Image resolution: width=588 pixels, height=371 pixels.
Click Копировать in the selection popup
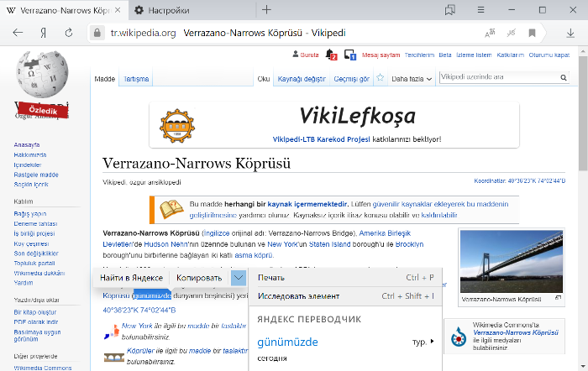point(199,278)
